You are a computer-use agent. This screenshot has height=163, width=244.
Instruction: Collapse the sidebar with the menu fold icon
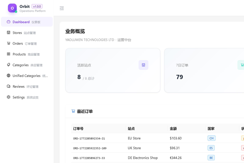pyautogui.click(x=62, y=8)
